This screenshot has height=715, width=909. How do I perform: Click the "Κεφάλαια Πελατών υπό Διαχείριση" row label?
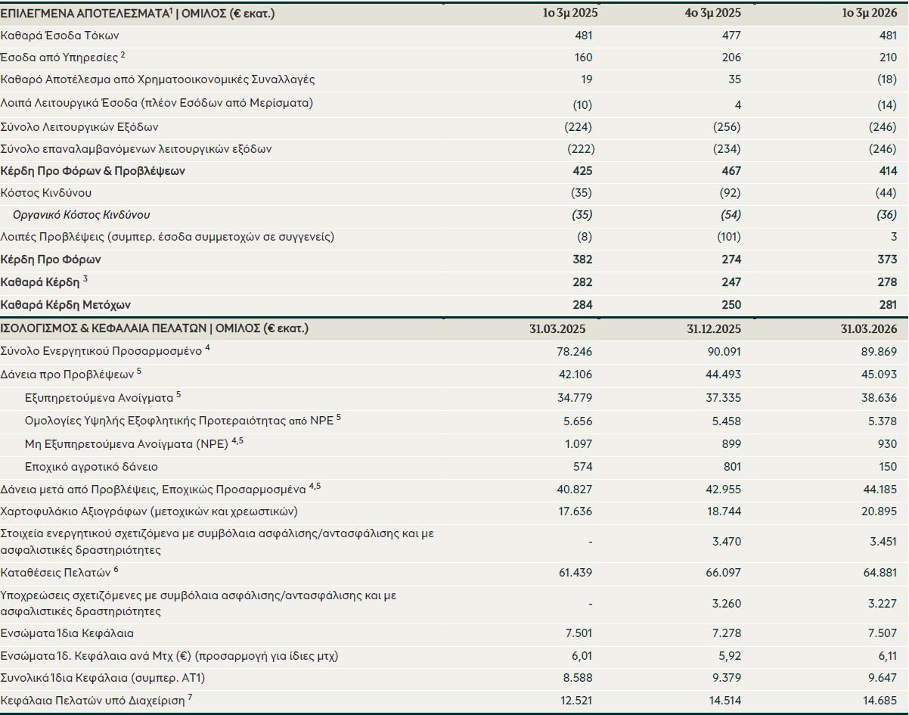(93, 701)
